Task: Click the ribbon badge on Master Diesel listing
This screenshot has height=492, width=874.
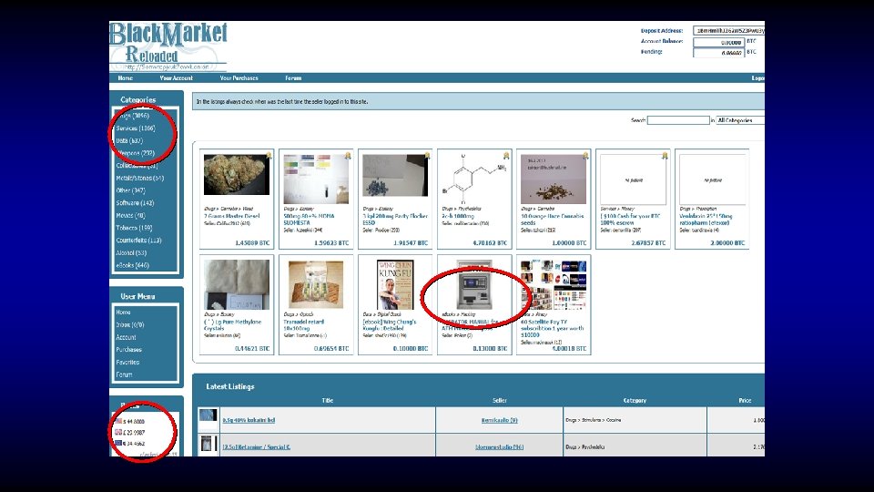Action: coord(269,156)
